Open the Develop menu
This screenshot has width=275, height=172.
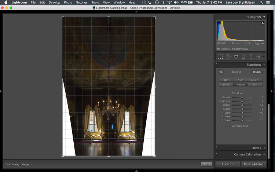[54, 3]
